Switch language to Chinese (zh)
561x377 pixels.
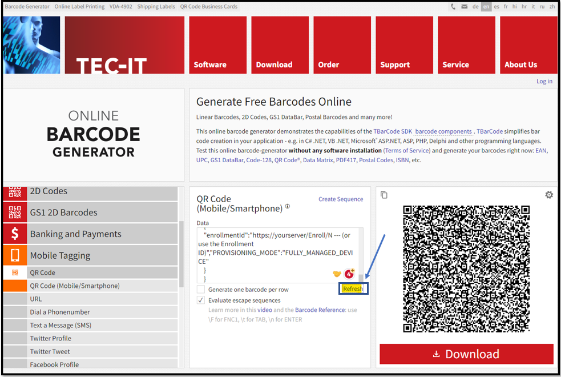click(552, 6)
